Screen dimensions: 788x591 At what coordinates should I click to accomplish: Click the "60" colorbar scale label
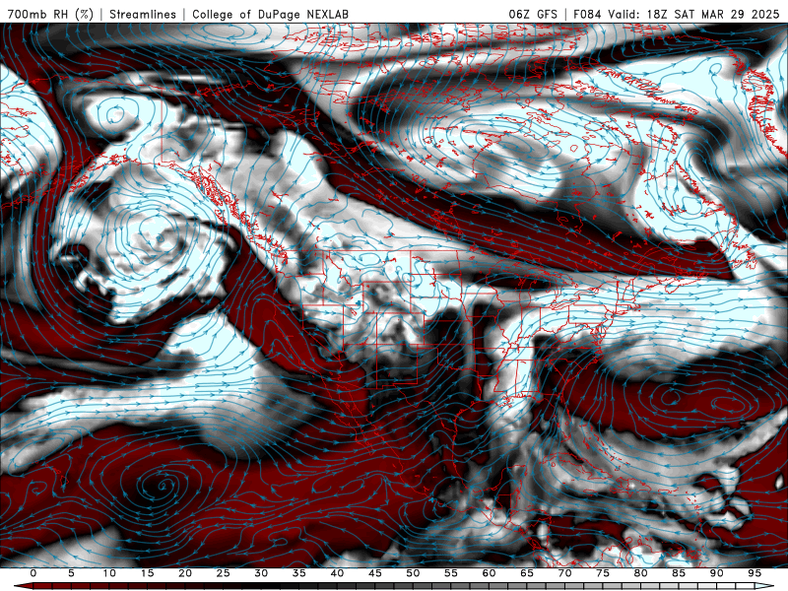489,573
